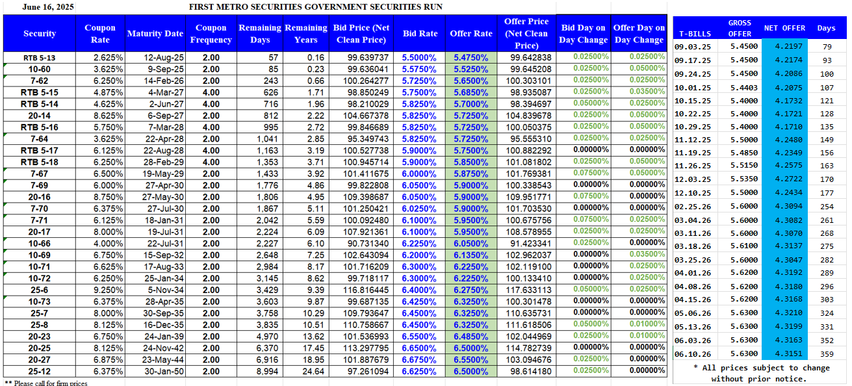Select the Offer Rate column header
The height and width of the screenshot is (386, 852).
[x=471, y=34]
